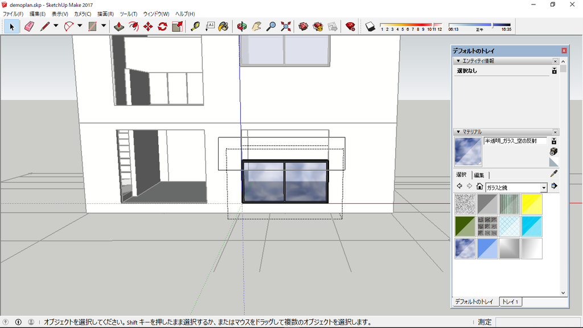Open the material details flyout arrow
Viewport: 583px width, 328px height.
click(x=555, y=186)
